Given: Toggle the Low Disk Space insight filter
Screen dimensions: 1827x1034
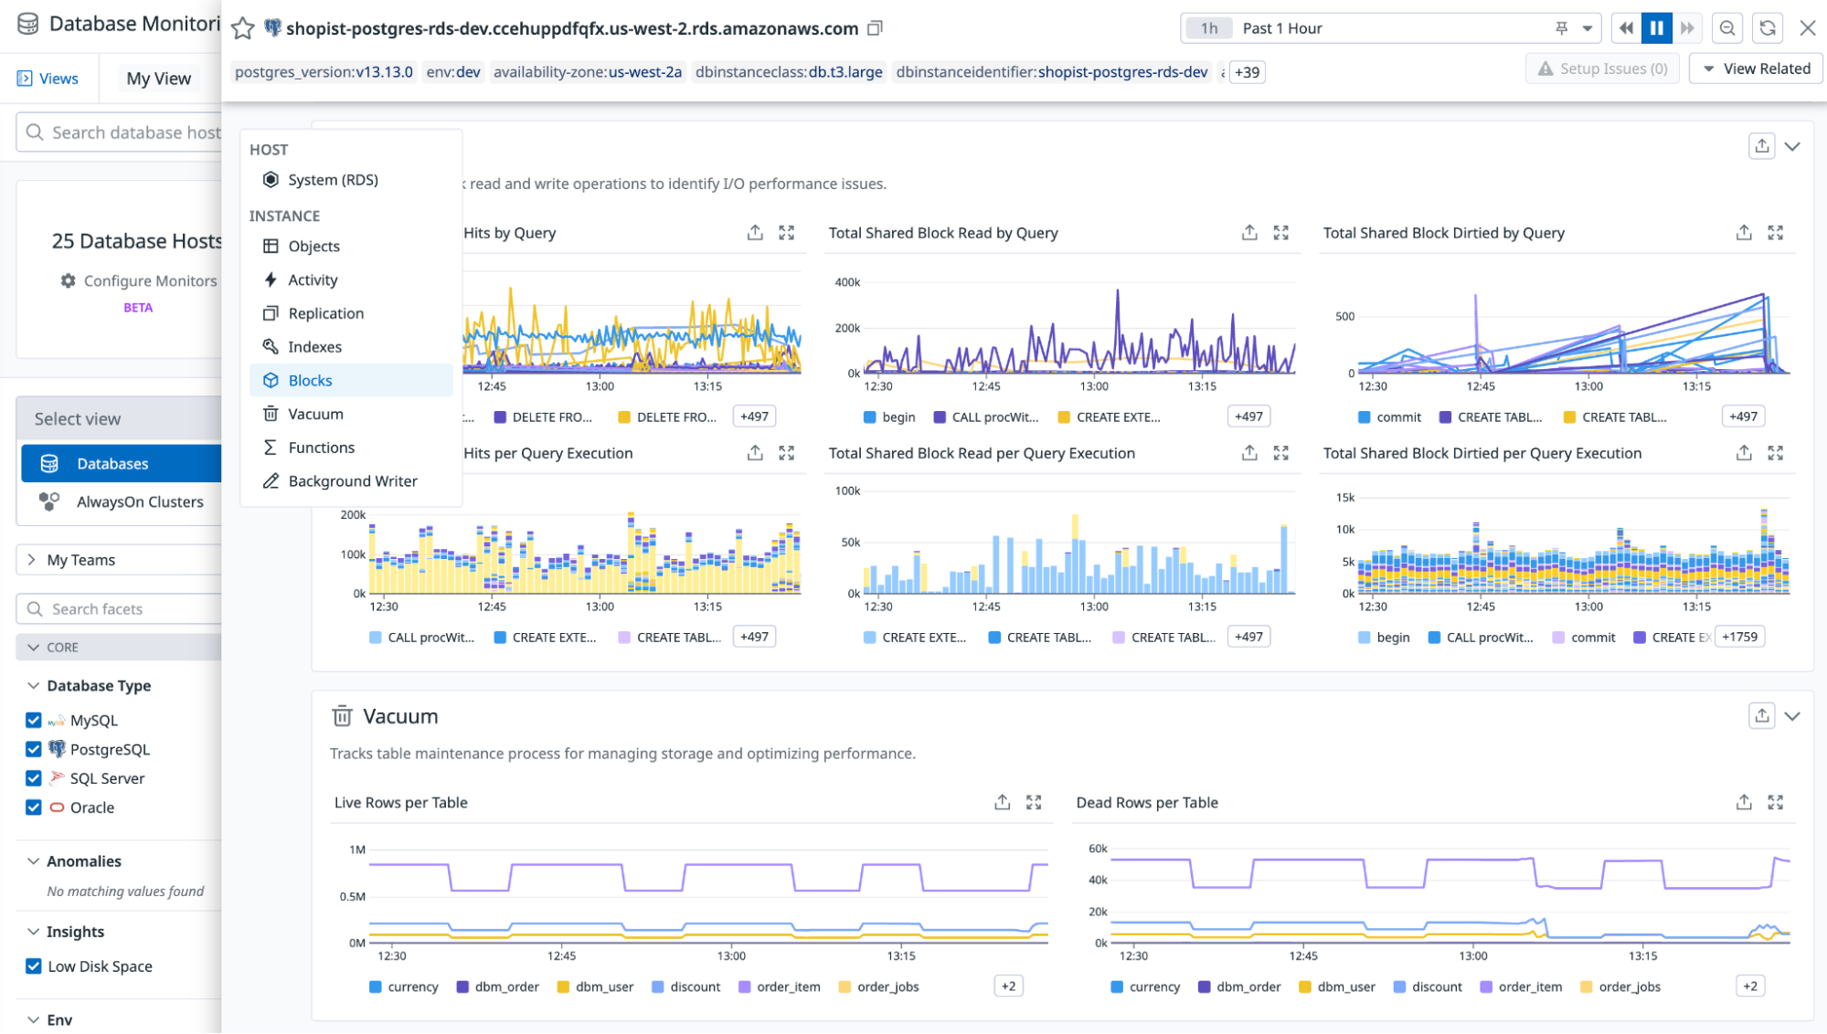Looking at the screenshot, I should [x=34, y=965].
